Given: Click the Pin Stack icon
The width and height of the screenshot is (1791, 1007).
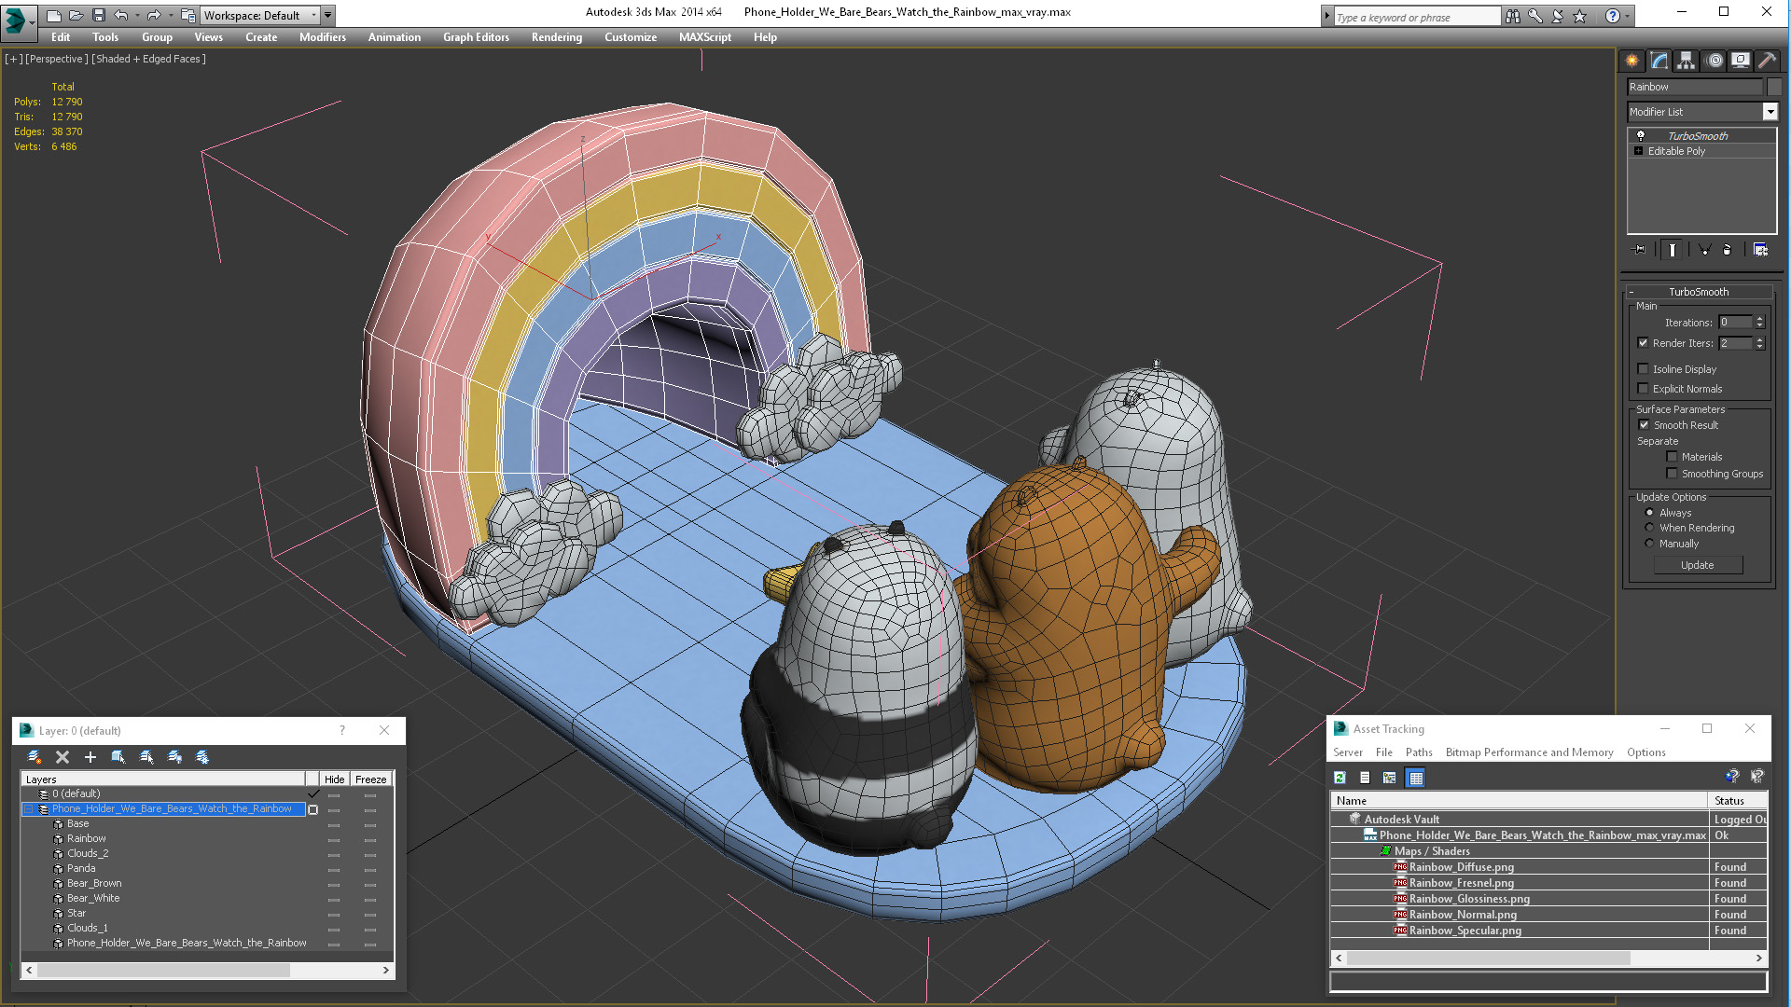Looking at the screenshot, I should (1640, 250).
